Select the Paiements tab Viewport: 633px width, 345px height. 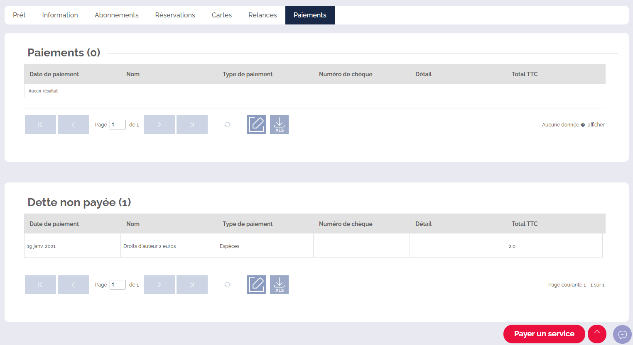(310, 15)
